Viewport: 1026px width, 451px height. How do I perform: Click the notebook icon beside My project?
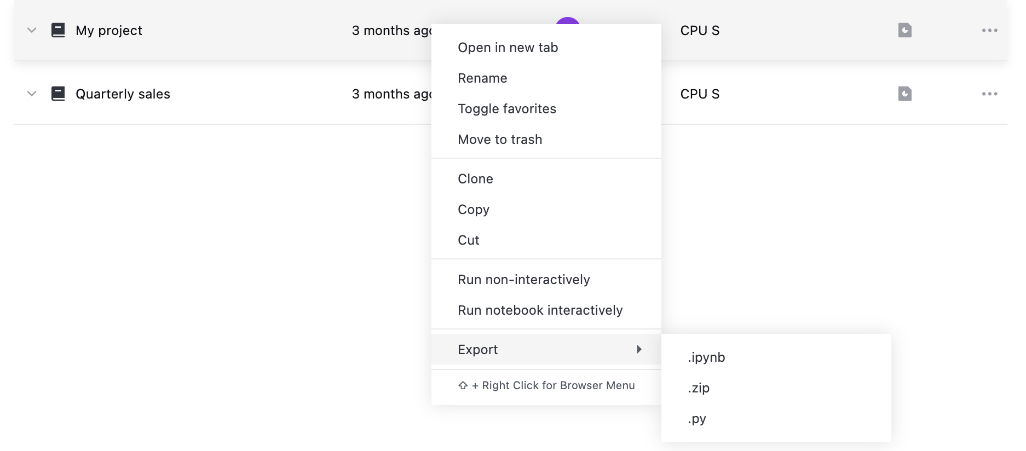click(x=58, y=30)
